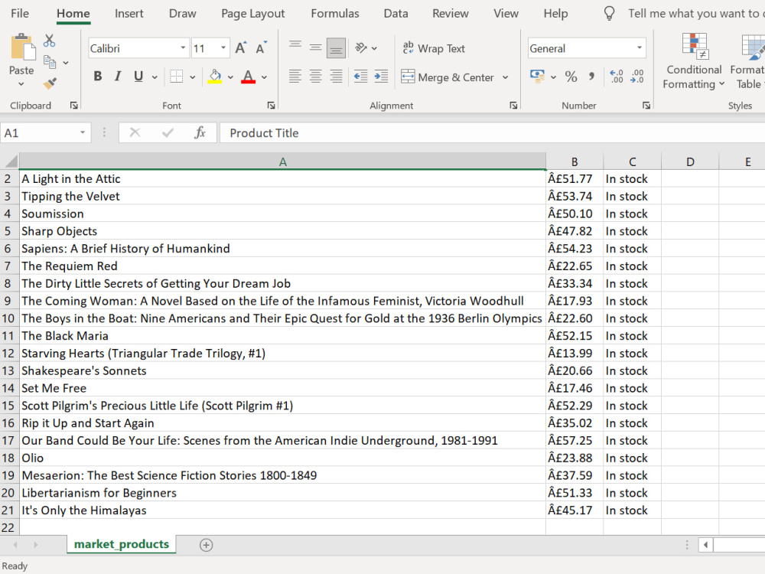The height and width of the screenshot is (574, 765).
Task: Toggle Wrap Text
Action: point(434,48)
